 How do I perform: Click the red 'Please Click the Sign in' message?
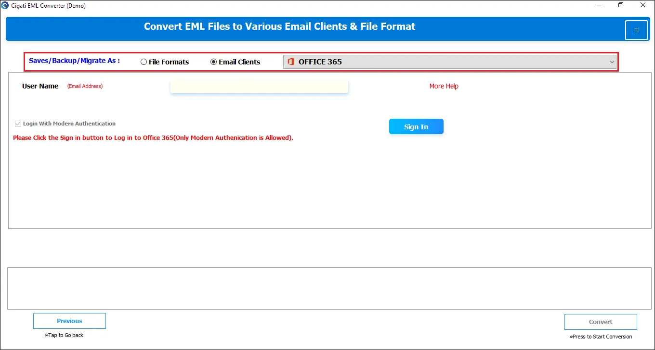click(x=153, y=137)
